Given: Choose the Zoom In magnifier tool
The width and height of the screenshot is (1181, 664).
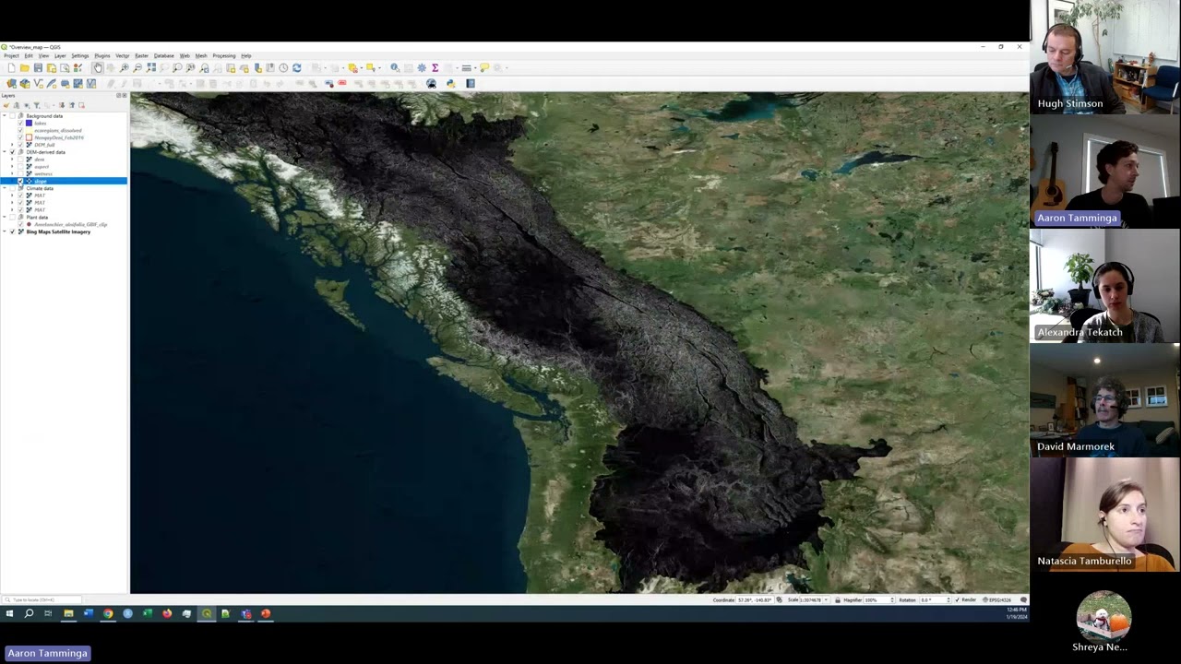Looking at the screenshot, I should 125,67.
